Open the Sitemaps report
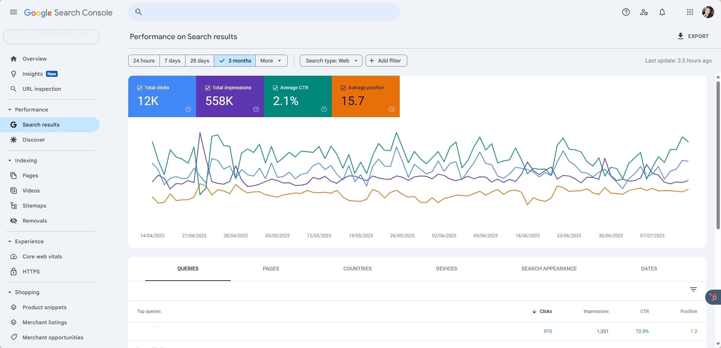Screen dimensions: 721x348 click(34, 206)
